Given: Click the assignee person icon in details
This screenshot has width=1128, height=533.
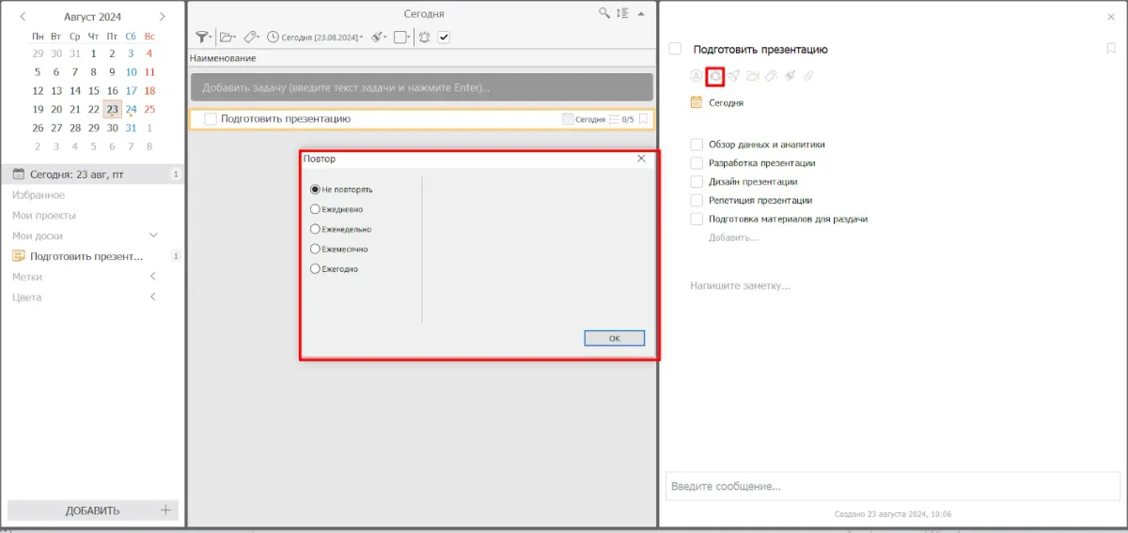Looking at the screenshot, I should (696, 76).
